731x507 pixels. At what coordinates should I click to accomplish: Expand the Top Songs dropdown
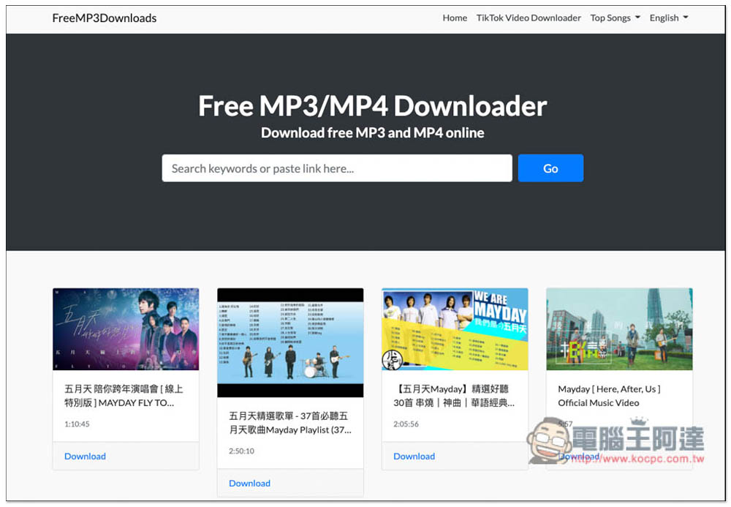tap(615, 18)
